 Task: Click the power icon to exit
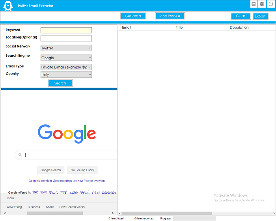point(271,4)
